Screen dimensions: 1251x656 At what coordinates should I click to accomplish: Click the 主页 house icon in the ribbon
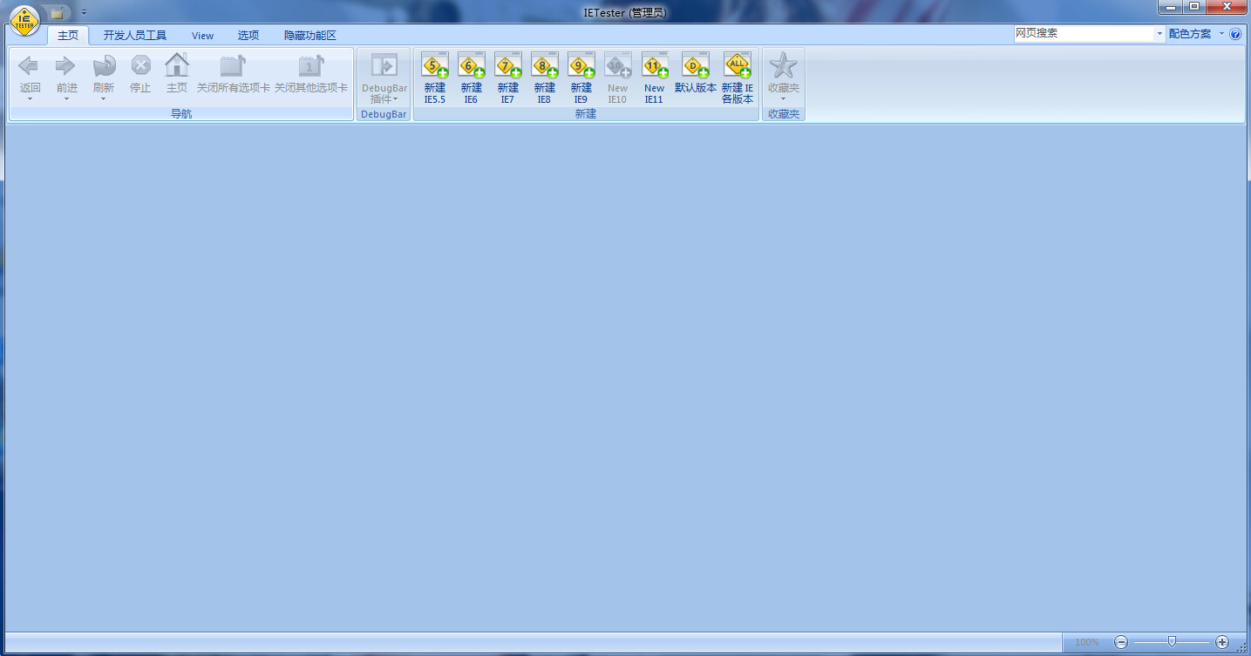coord(177,65)
